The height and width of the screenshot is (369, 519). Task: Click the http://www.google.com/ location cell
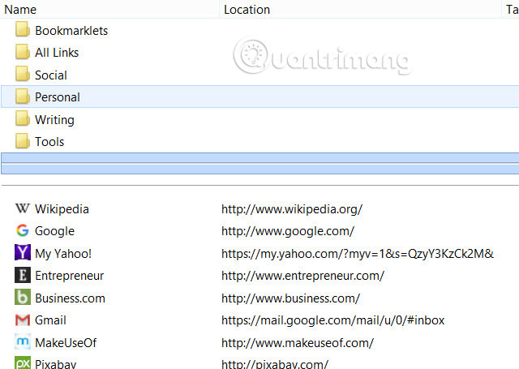(x=288, y=231)
